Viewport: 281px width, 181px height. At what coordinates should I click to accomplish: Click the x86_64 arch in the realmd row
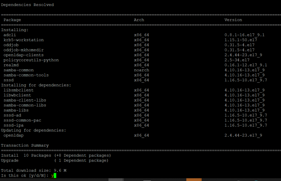pyautogui.click(x=141, y=65)
